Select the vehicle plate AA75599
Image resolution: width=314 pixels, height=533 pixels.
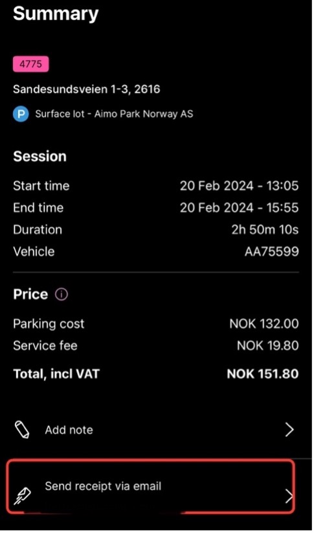coord(272,251)
